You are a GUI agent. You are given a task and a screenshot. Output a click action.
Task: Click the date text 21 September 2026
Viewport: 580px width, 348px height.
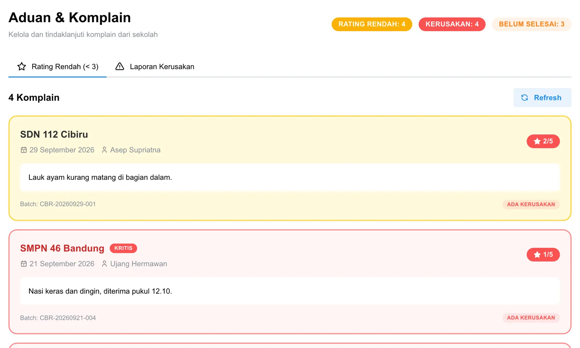tap(62, 264)
